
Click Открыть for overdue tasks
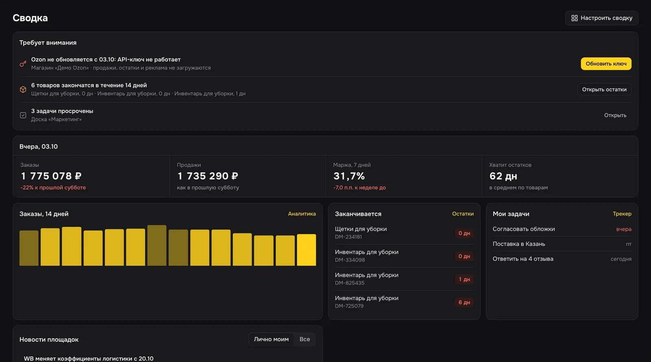pyautogui.click(x=615, y=115)
